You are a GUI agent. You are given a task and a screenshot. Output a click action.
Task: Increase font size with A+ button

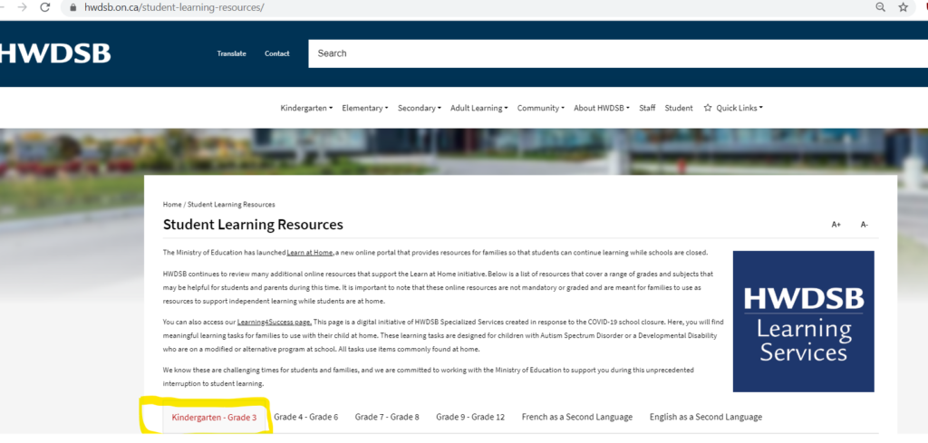(x=836, y=225)
